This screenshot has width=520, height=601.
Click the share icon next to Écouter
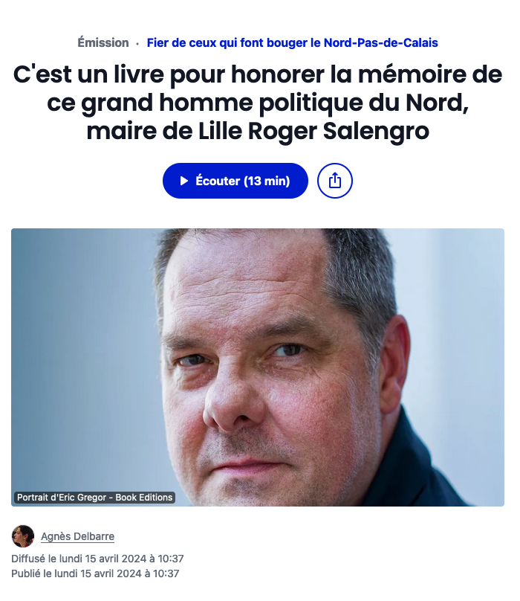(335, 181)
